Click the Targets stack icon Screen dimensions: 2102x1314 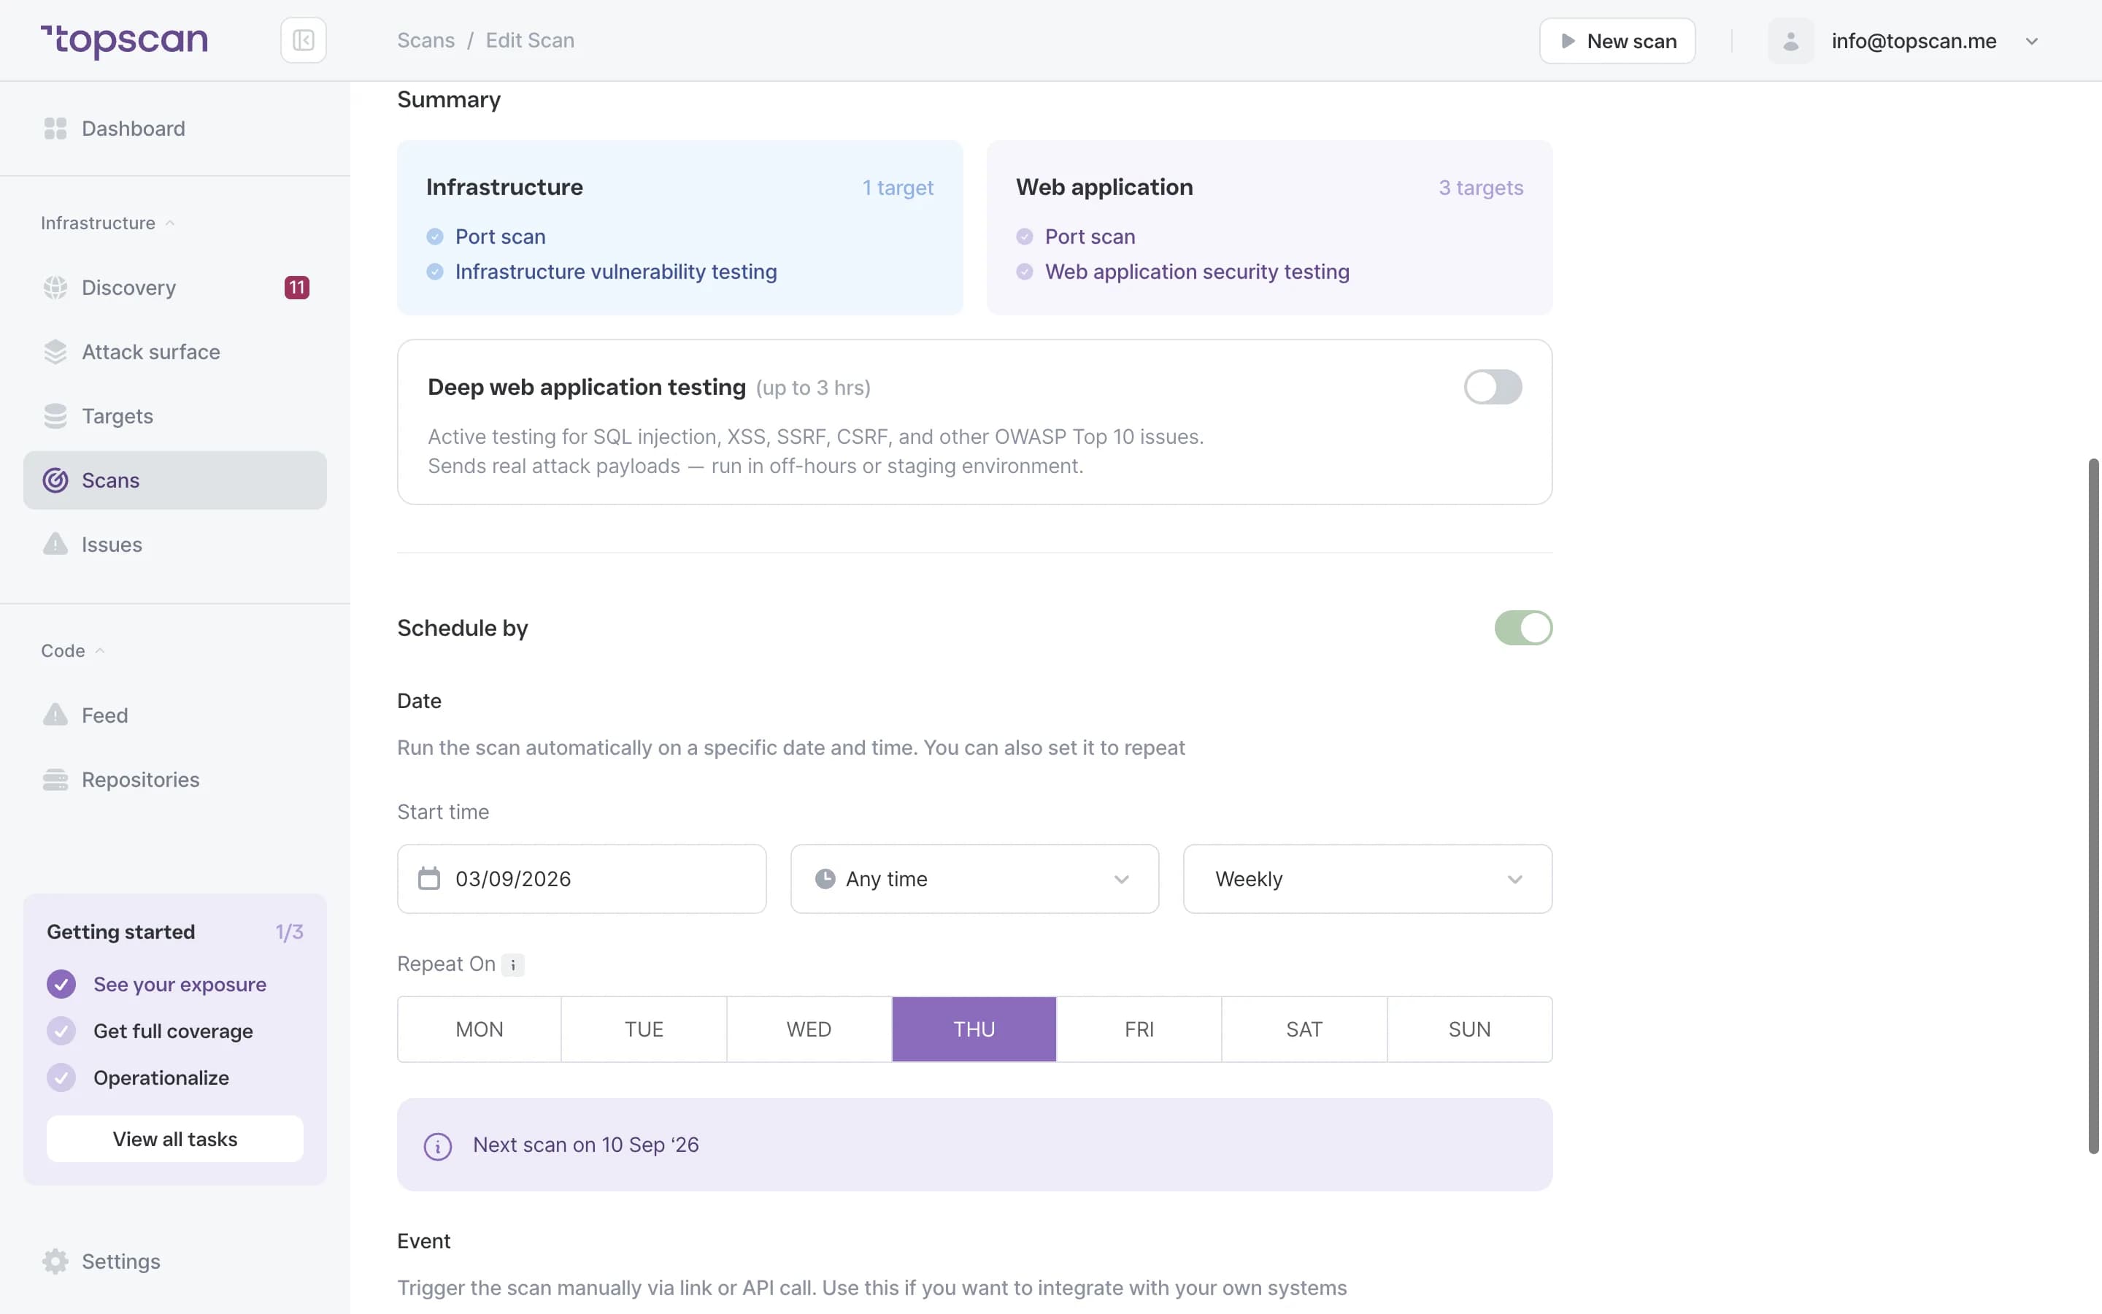pos(55,416)
